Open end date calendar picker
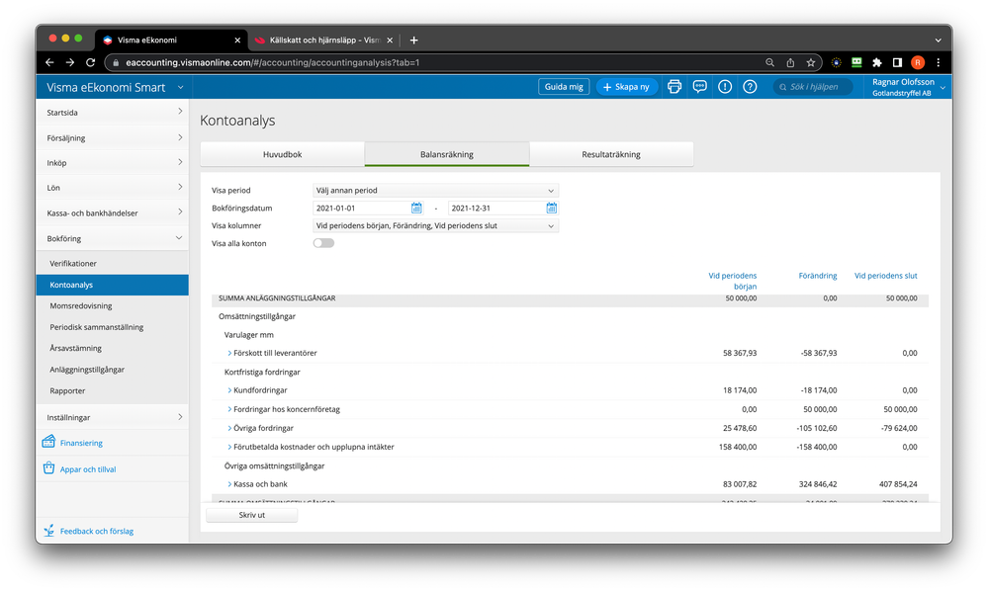 tap(551, 208)
